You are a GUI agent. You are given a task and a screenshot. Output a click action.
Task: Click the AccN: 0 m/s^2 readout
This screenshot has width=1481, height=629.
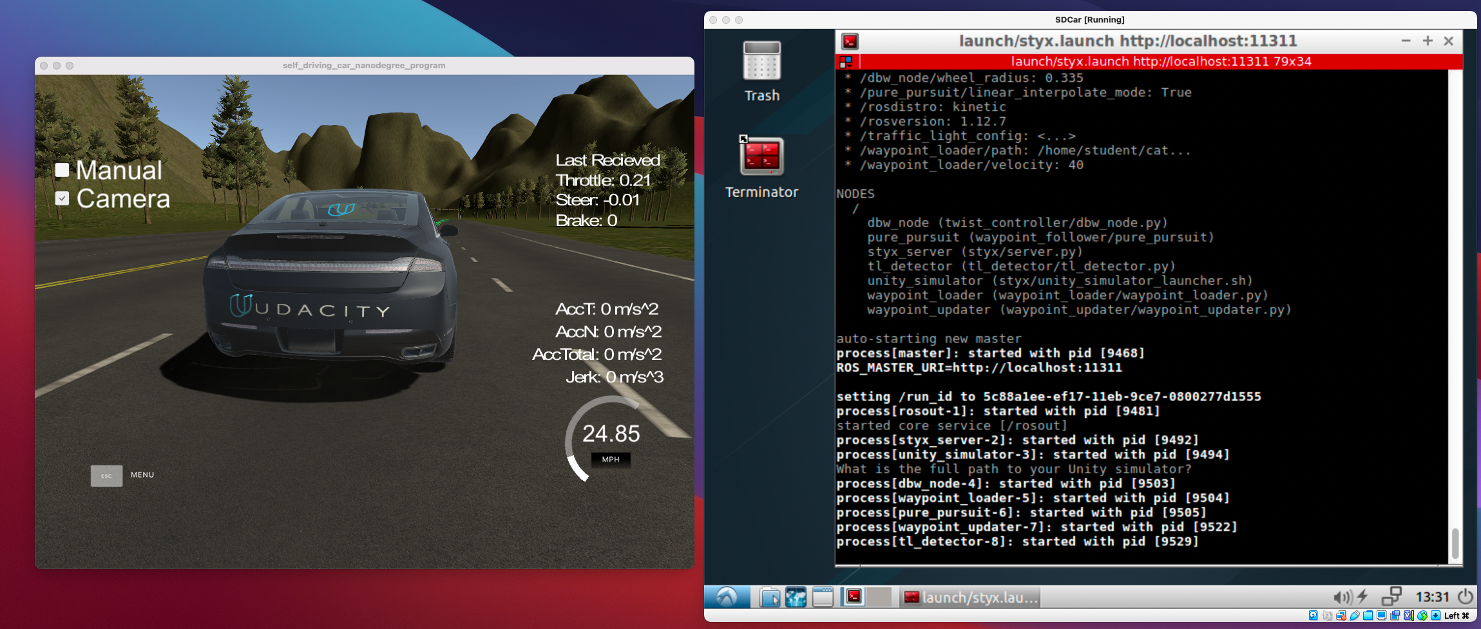[x=609, y=332]
